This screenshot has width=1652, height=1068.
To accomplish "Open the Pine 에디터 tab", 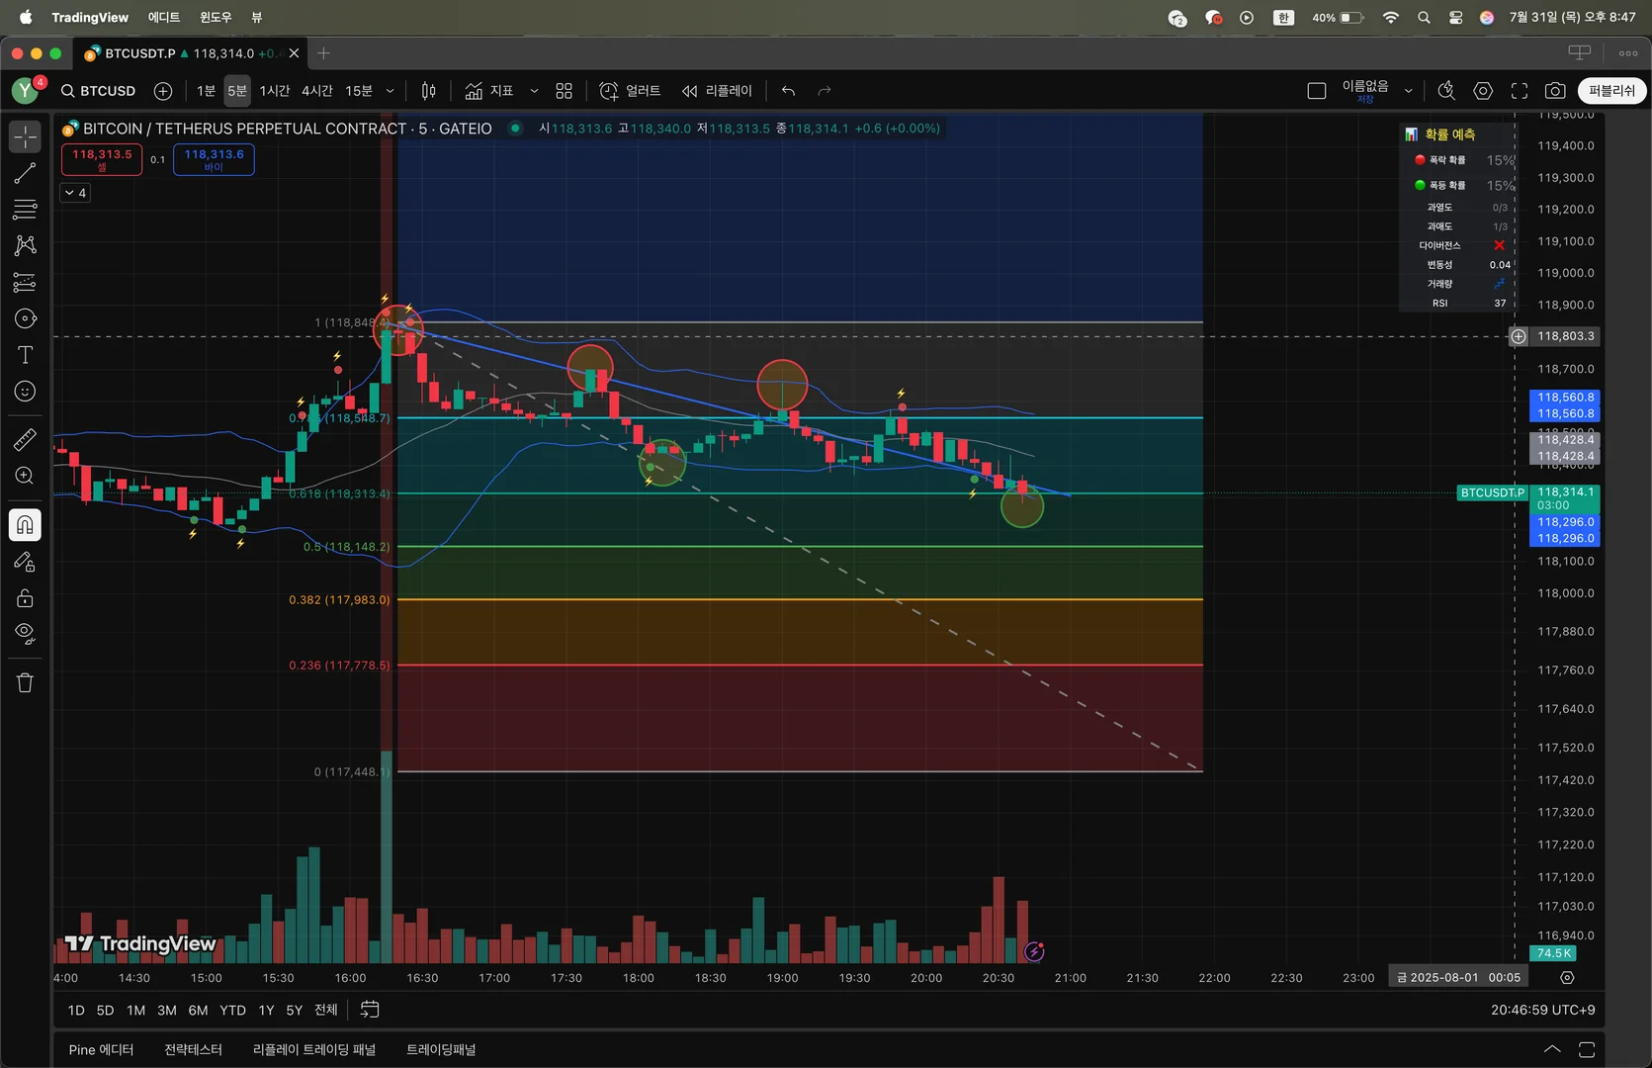I will (101, 1049).
